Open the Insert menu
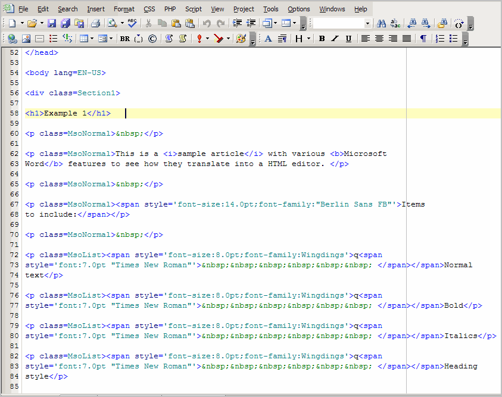502x397 pixels. click(96, 9)
